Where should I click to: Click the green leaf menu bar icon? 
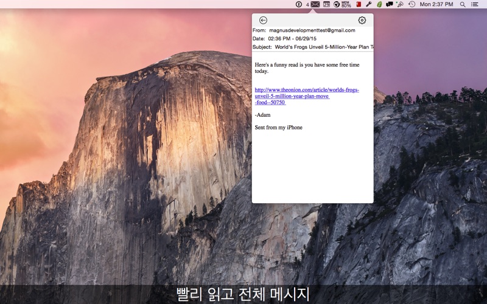379,4
